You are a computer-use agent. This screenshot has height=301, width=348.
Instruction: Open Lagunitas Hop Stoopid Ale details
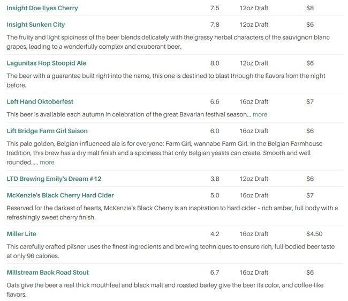(x=47, y=63)
